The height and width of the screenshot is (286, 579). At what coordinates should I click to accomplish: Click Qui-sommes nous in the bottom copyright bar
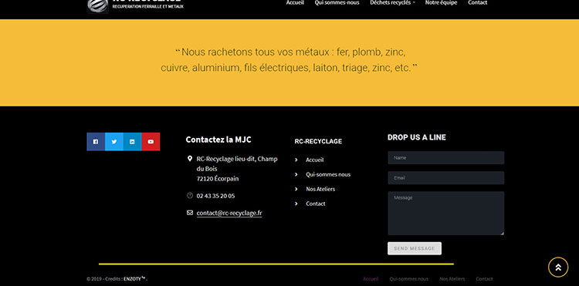[408, 279]
